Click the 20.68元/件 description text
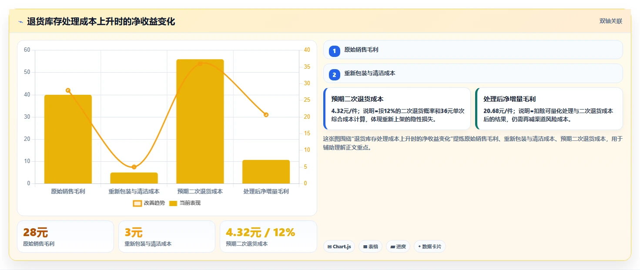The height and width of the screenshot is (270, 640). [x=548, y=115]
